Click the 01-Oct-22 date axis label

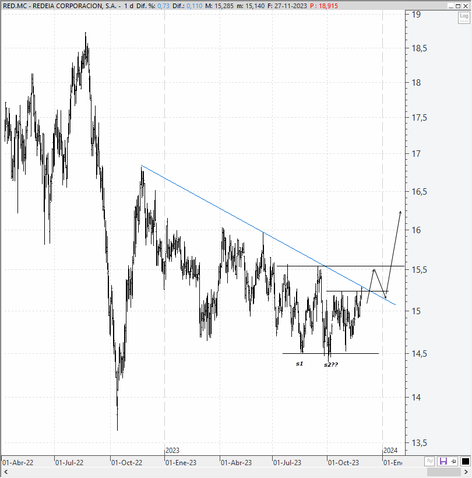coord(126,462)
